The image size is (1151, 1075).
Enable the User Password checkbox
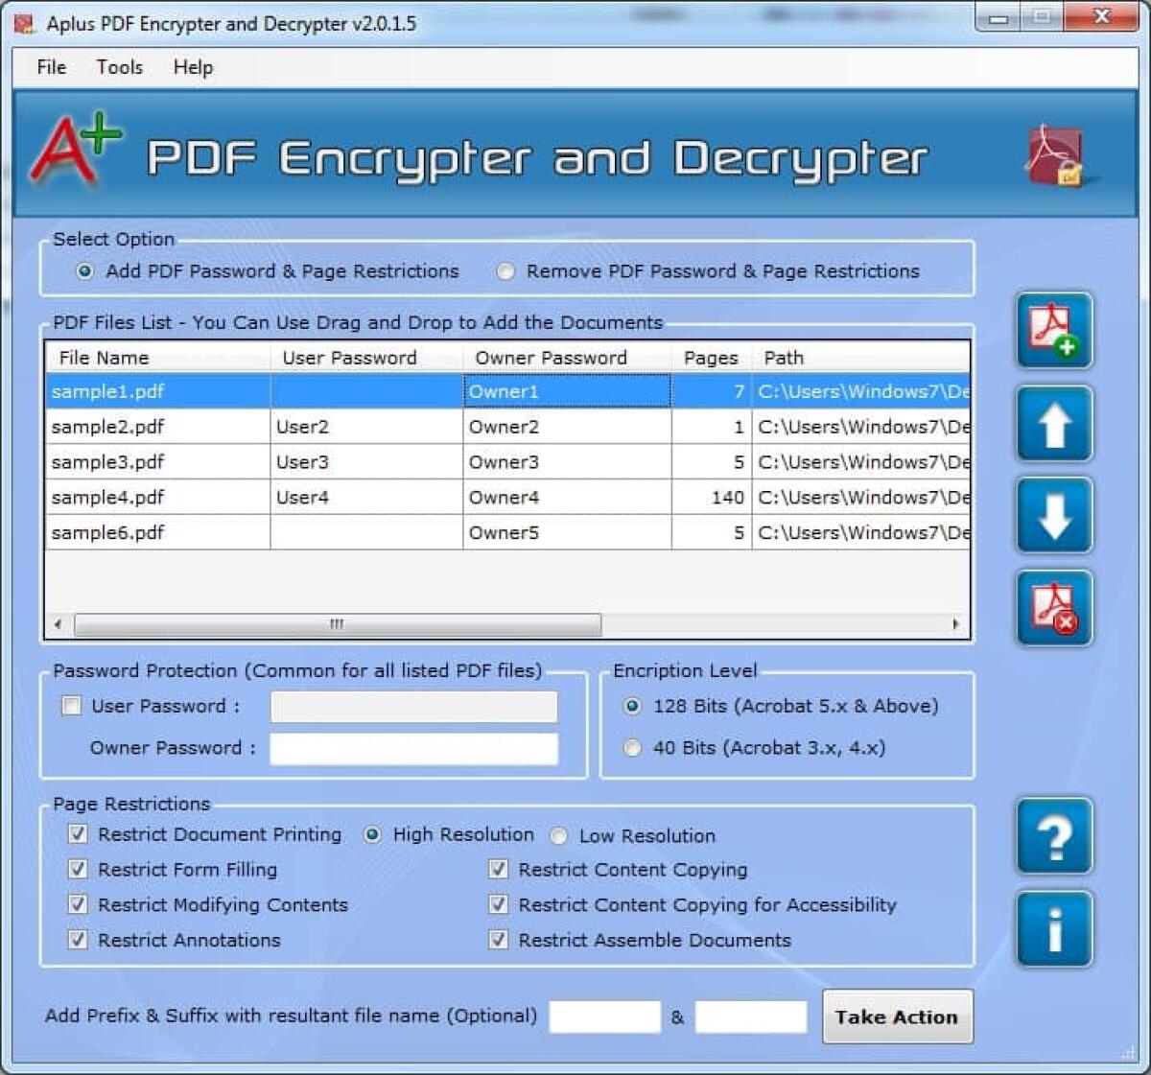coord(71,706)
